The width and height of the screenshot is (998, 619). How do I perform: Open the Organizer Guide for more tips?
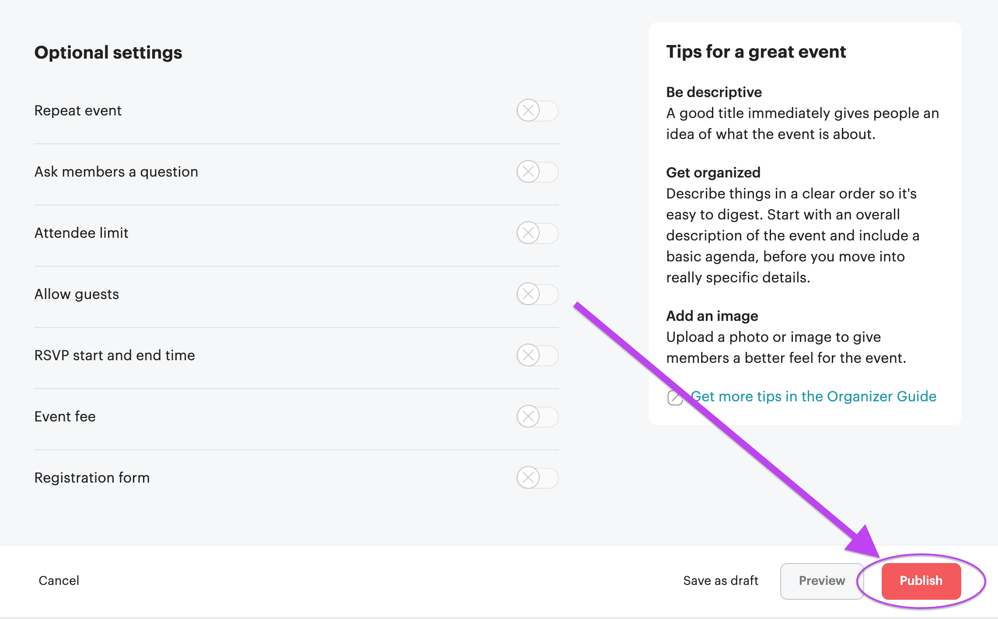[x=814, y=396]
